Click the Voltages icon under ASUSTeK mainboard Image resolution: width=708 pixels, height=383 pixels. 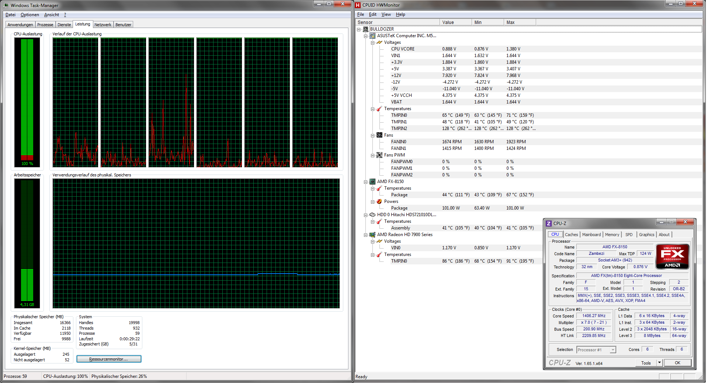point(379,42)
